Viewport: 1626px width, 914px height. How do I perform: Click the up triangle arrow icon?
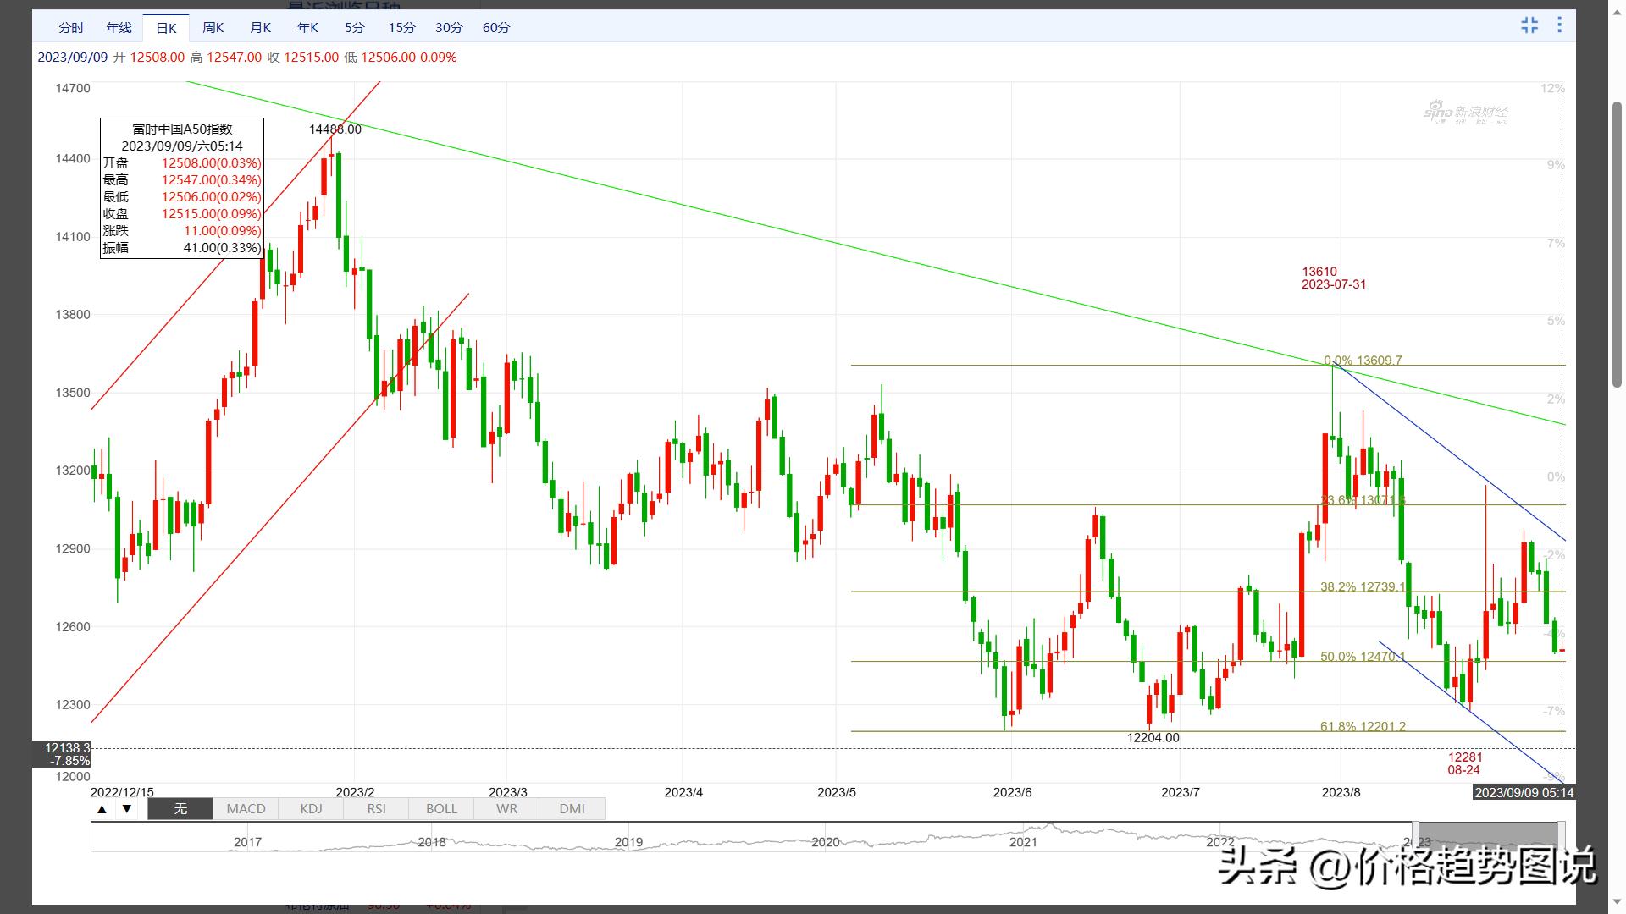pos(102,809)
